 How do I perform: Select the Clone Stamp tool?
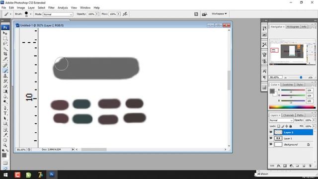(5, 76)
